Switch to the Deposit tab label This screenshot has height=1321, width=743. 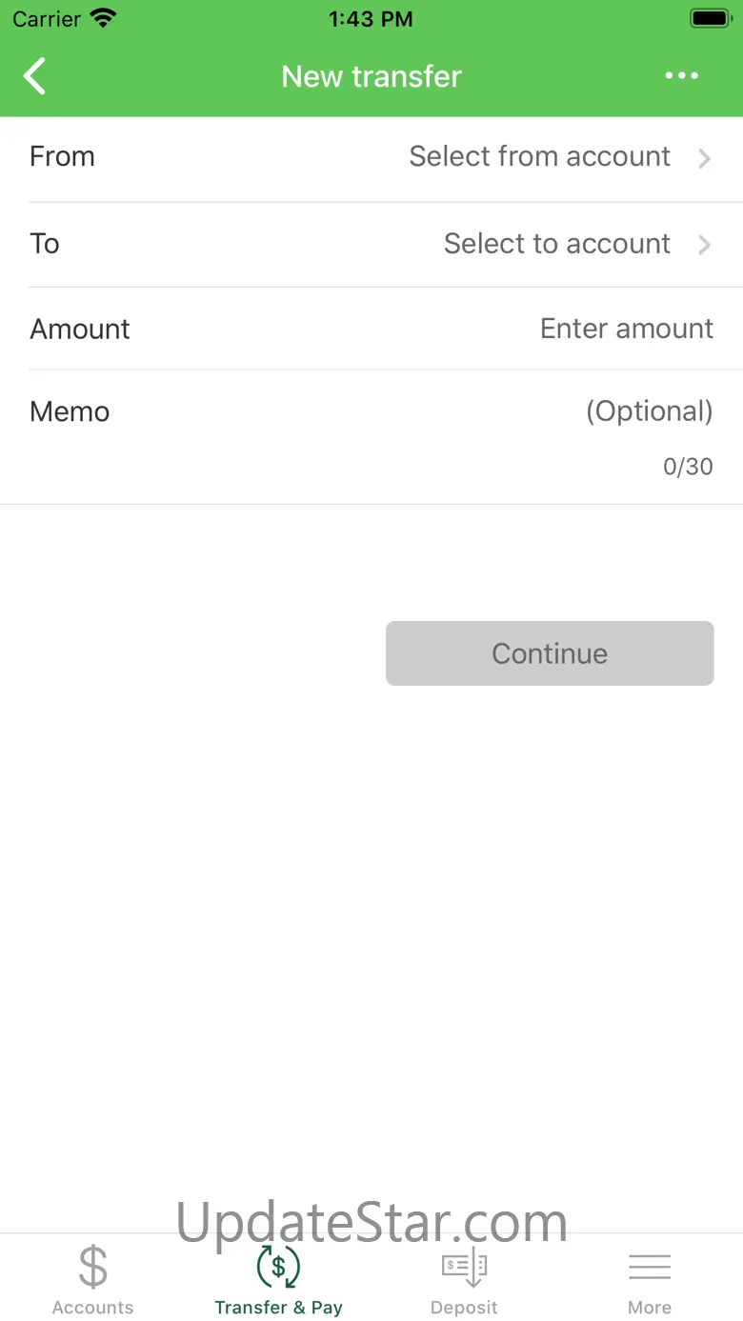pos(464,1308)
